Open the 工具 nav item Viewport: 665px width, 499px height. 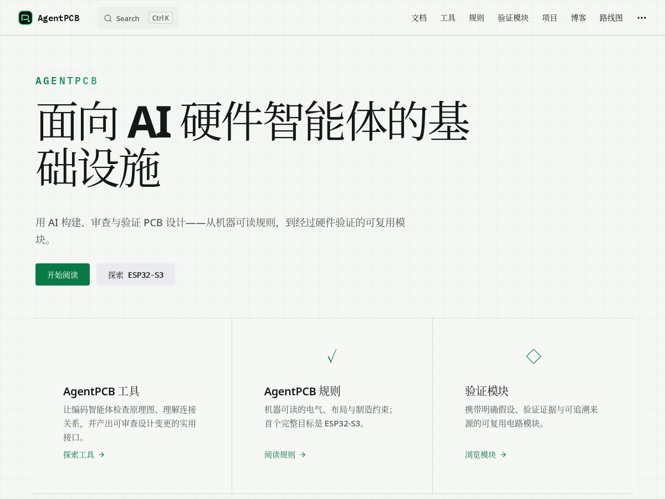[x=448, y=18]
